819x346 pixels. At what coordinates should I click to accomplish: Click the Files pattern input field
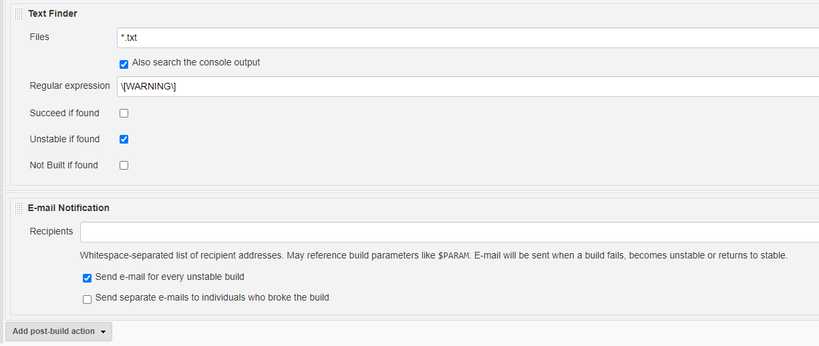tap(468, 37)
